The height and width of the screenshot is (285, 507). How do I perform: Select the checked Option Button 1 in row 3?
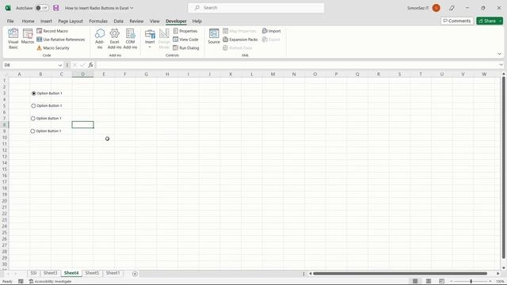[33, 93]
